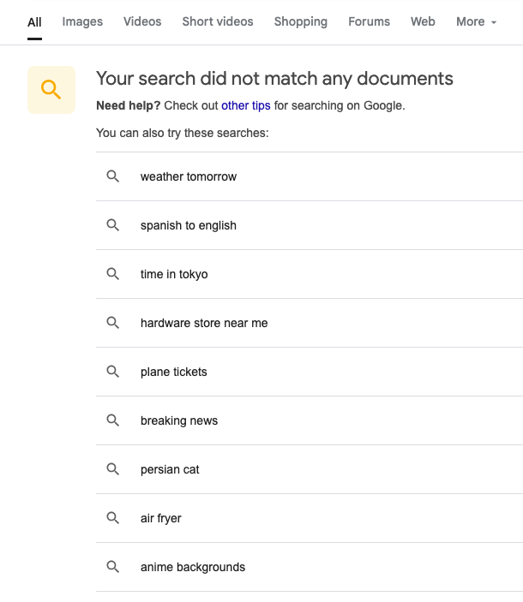Click the large yellow search icon tile

pos(51,90)
